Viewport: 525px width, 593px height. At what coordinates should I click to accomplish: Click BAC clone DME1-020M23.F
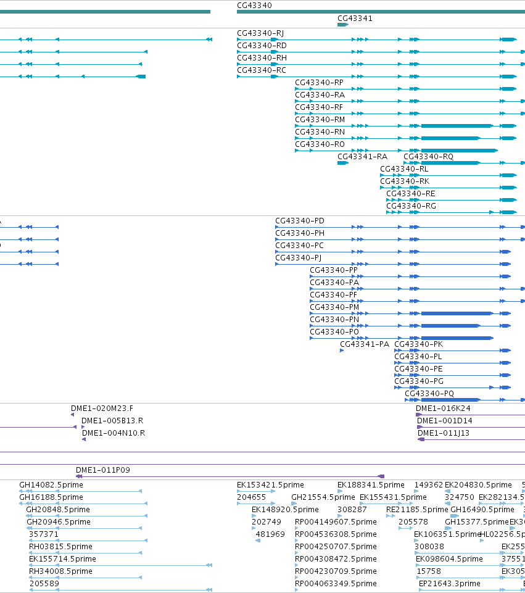pos(102,408)
